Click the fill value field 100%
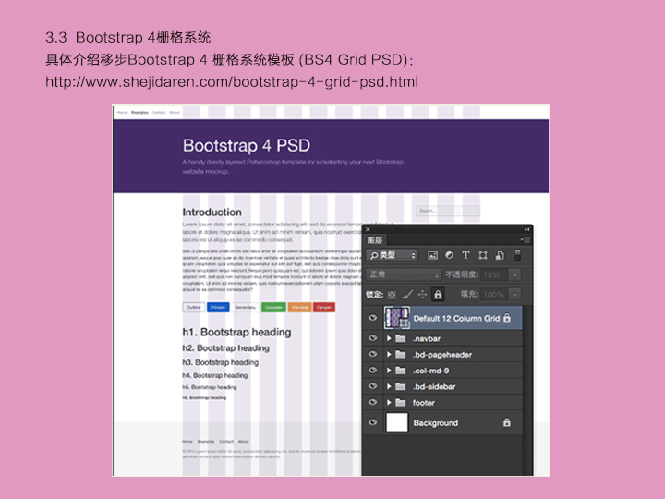Screen dimensions: 665x499 (495, 295)
